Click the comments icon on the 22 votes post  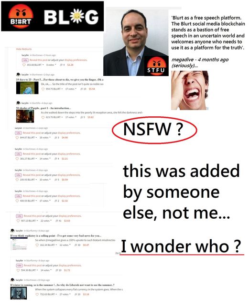(57, 221)
